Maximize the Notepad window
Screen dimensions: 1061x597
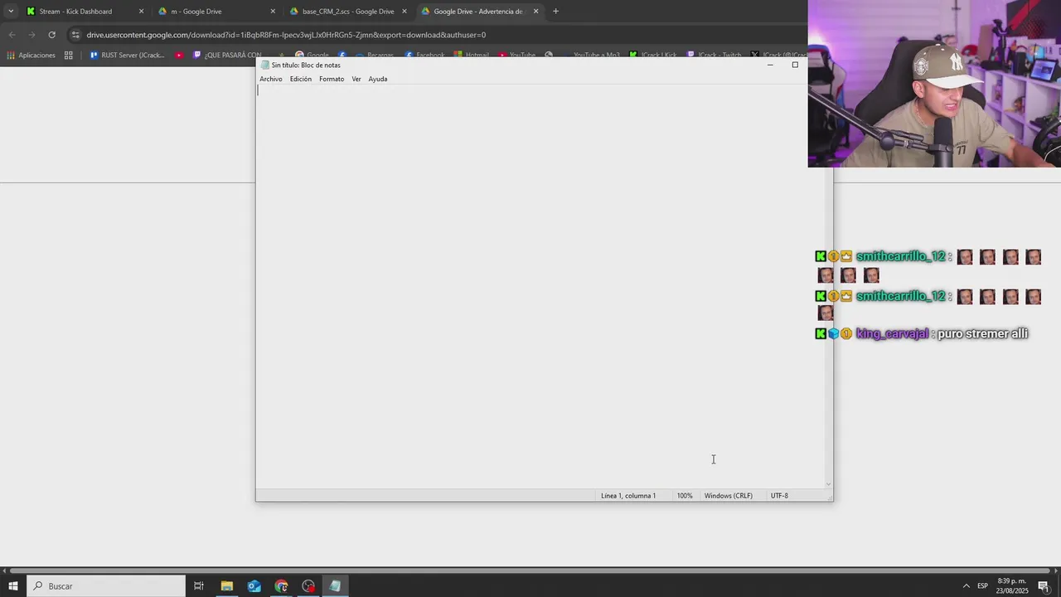click(795, 65)
